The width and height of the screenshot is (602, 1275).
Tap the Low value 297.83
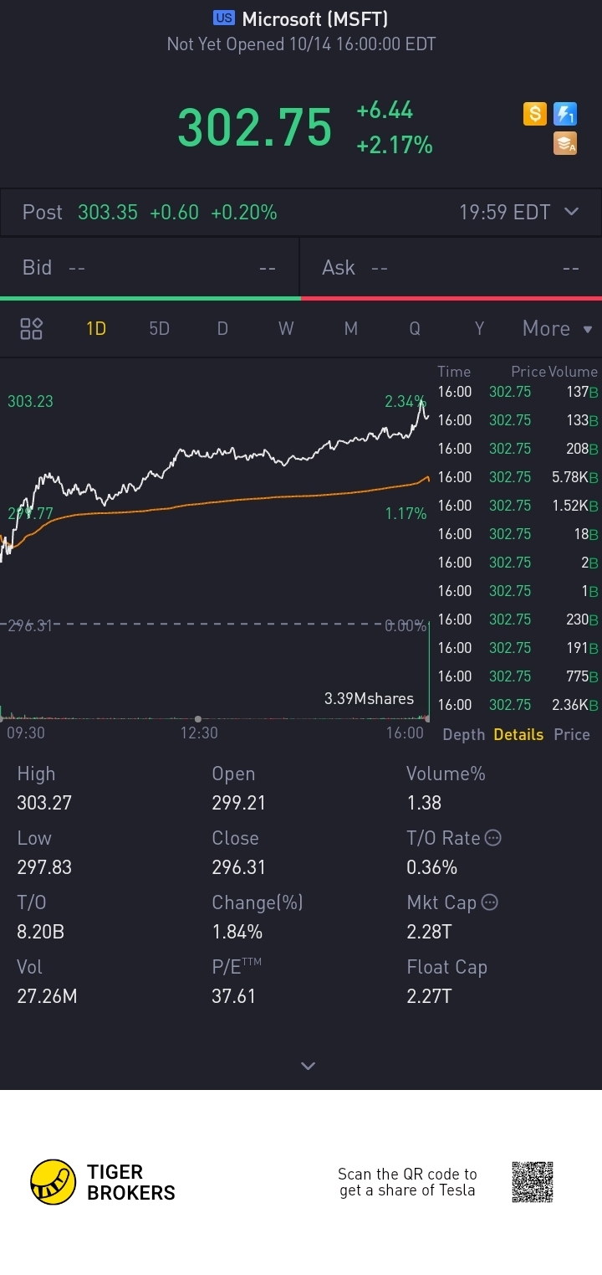click(x=44, y=867)
